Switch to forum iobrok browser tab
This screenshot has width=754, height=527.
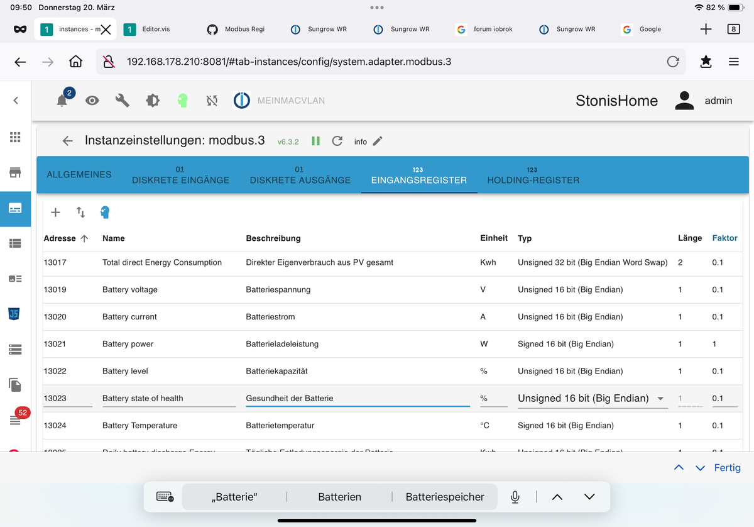point(484,29)
